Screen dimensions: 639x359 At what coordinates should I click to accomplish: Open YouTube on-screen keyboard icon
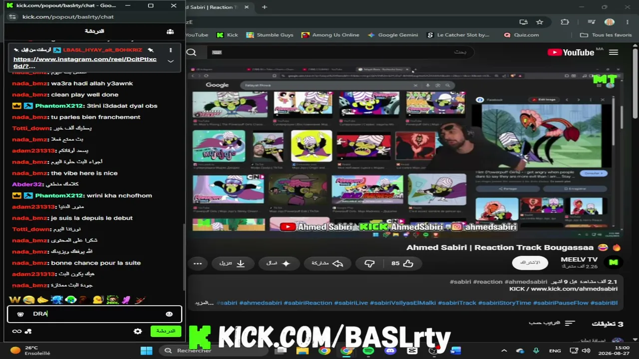pos(217,52)
